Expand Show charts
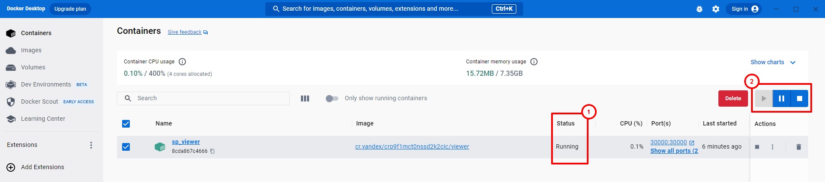Viewport: 825px width, 182px height. (x=773, y=62)
